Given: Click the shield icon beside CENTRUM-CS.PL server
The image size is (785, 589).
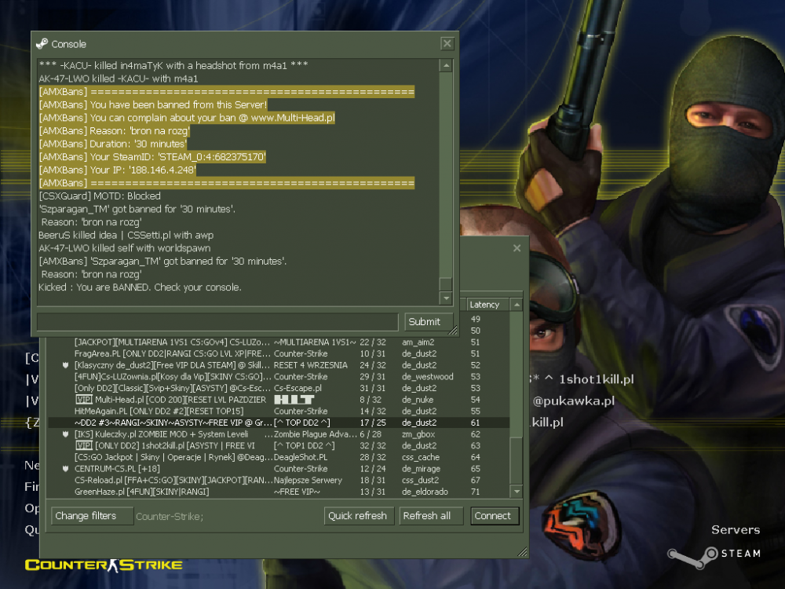Looking at the screenshot, I should (x=67, y=468).
